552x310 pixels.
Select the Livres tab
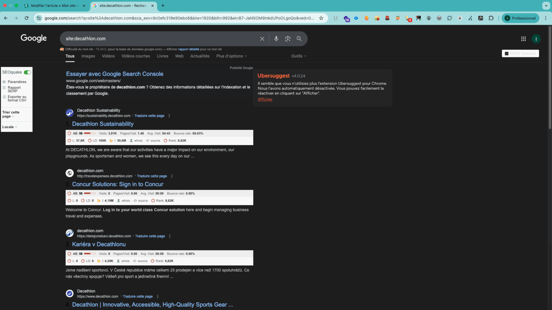162,56
